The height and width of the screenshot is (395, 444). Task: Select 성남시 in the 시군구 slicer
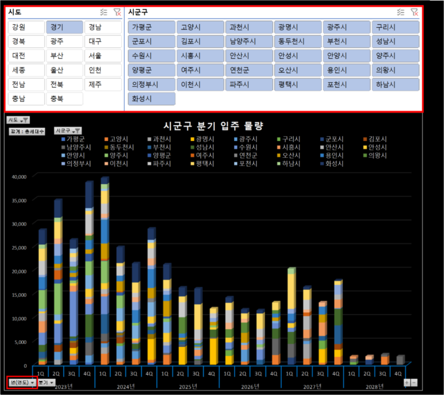[394, 42]
